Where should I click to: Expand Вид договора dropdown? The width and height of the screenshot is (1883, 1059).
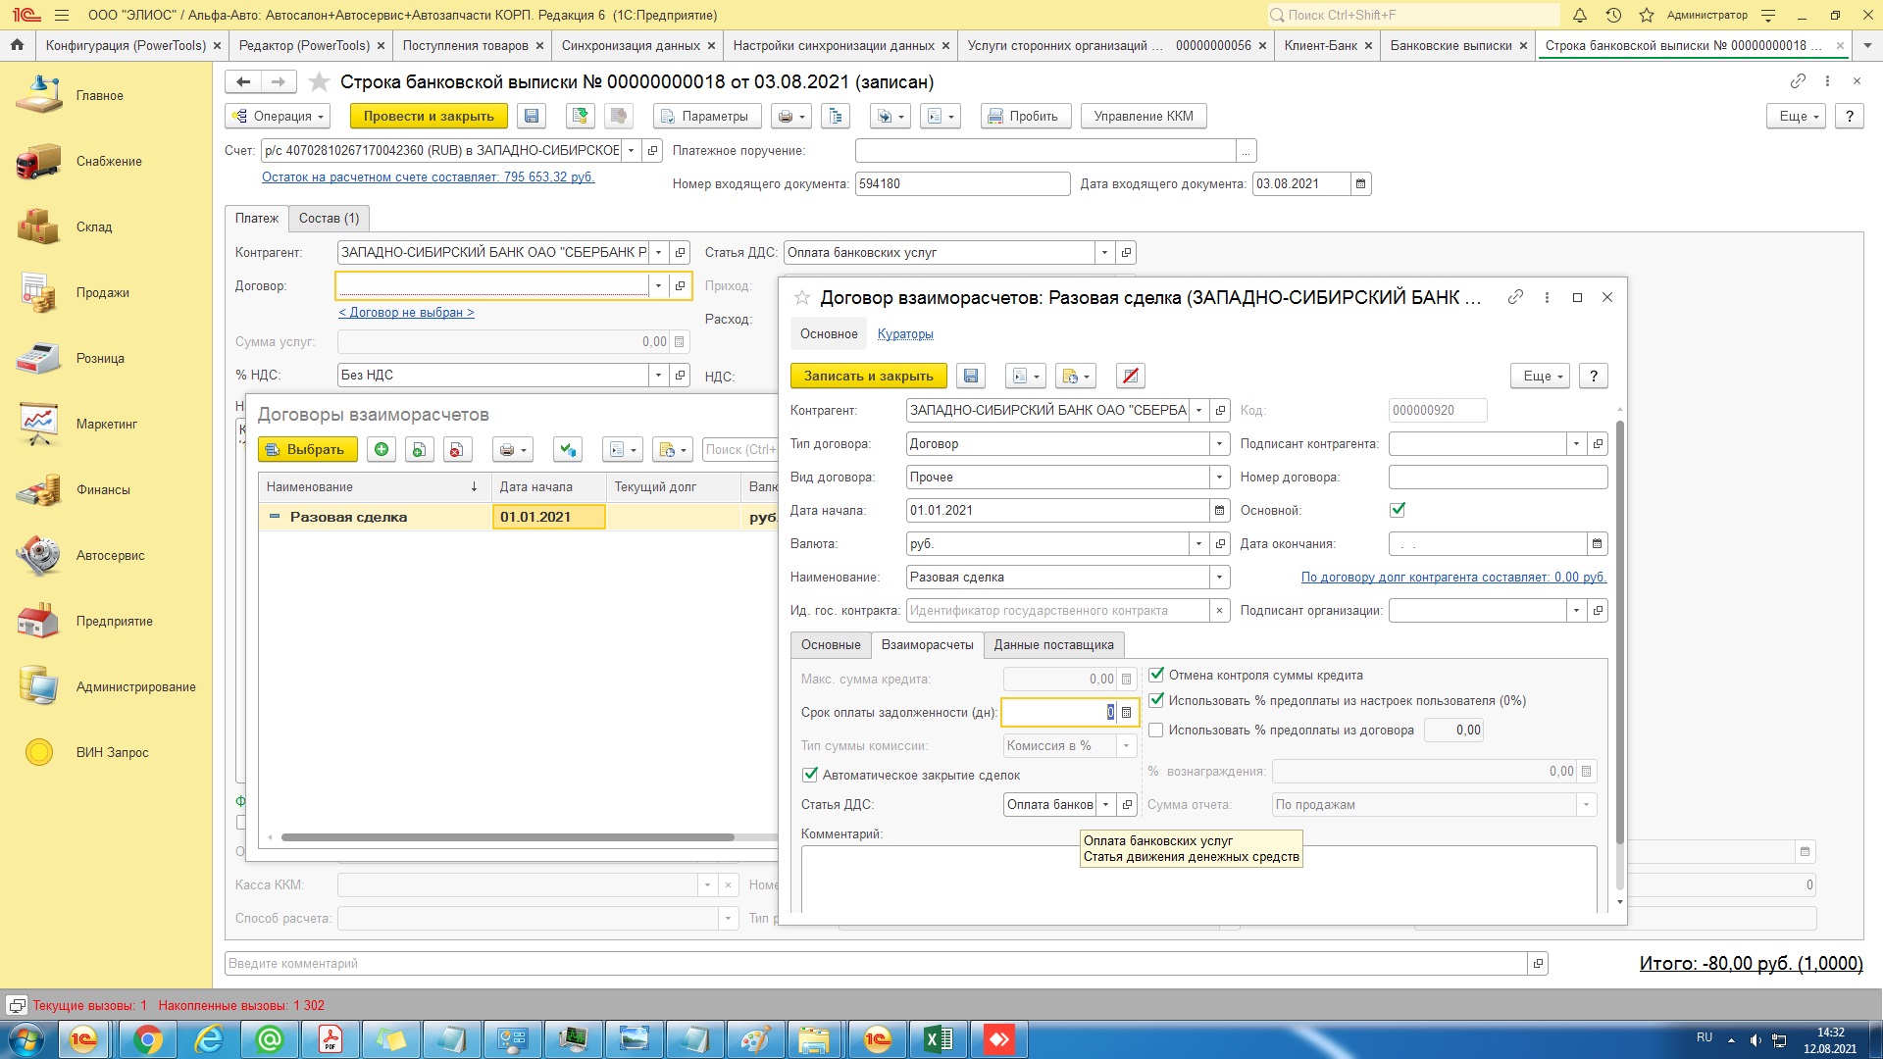[x=1219, y=478]
